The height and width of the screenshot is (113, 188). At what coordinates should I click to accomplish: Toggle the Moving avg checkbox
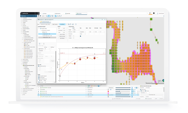[39, 82]
